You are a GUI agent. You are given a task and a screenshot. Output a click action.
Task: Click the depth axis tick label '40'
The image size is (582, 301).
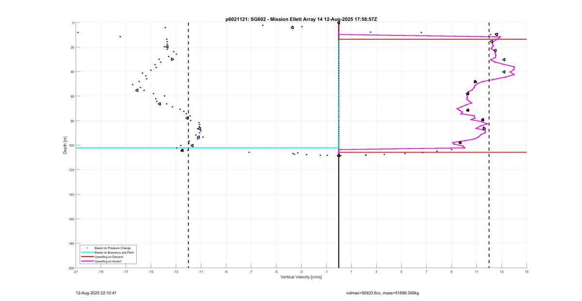(x=72, y=72)
